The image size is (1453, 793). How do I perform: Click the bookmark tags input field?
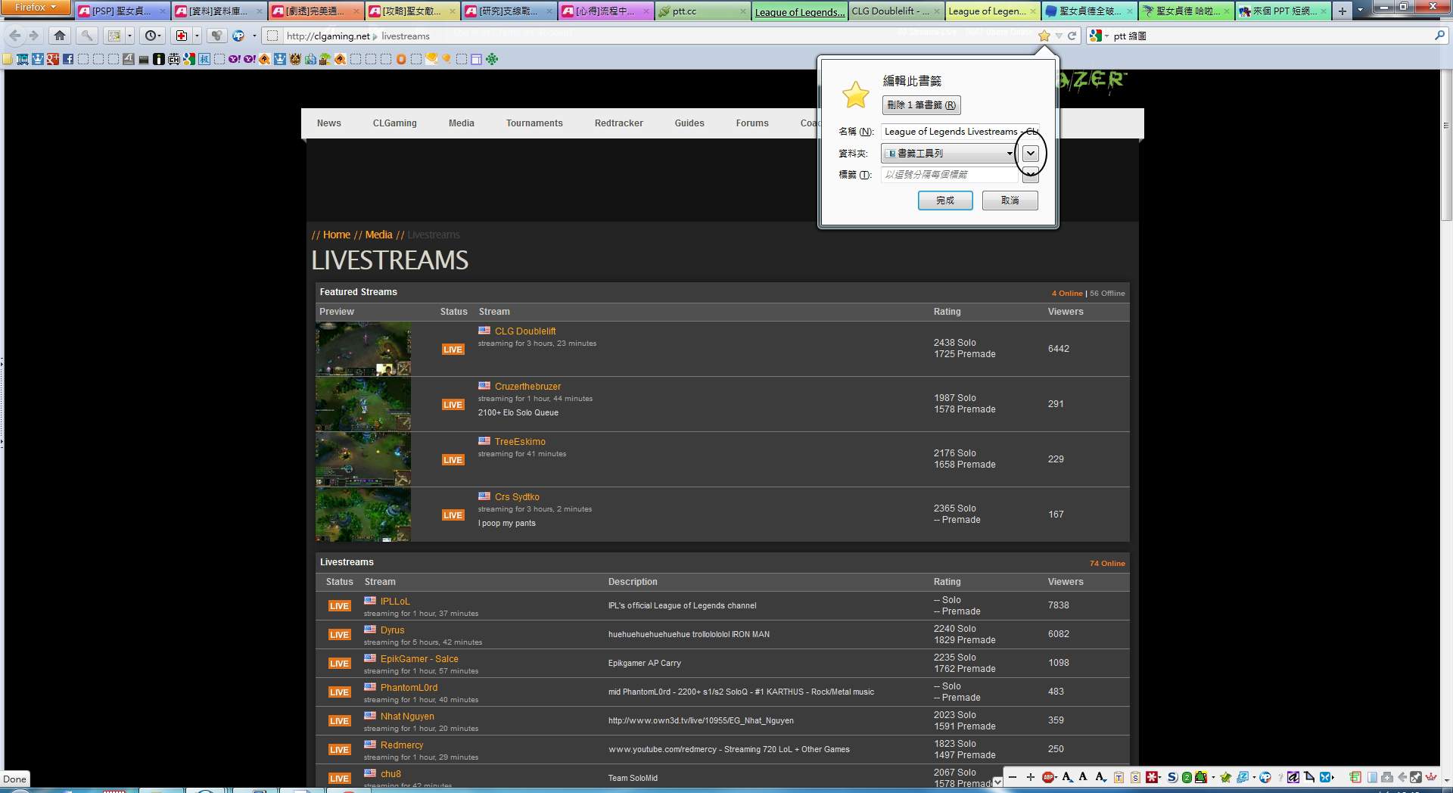tap(950, 175)
